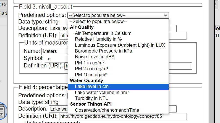This screenshot has height=123, width=220.
Task: Click the Field 3 Description input field
Action: pyautogui.click(x=58, y=28)
